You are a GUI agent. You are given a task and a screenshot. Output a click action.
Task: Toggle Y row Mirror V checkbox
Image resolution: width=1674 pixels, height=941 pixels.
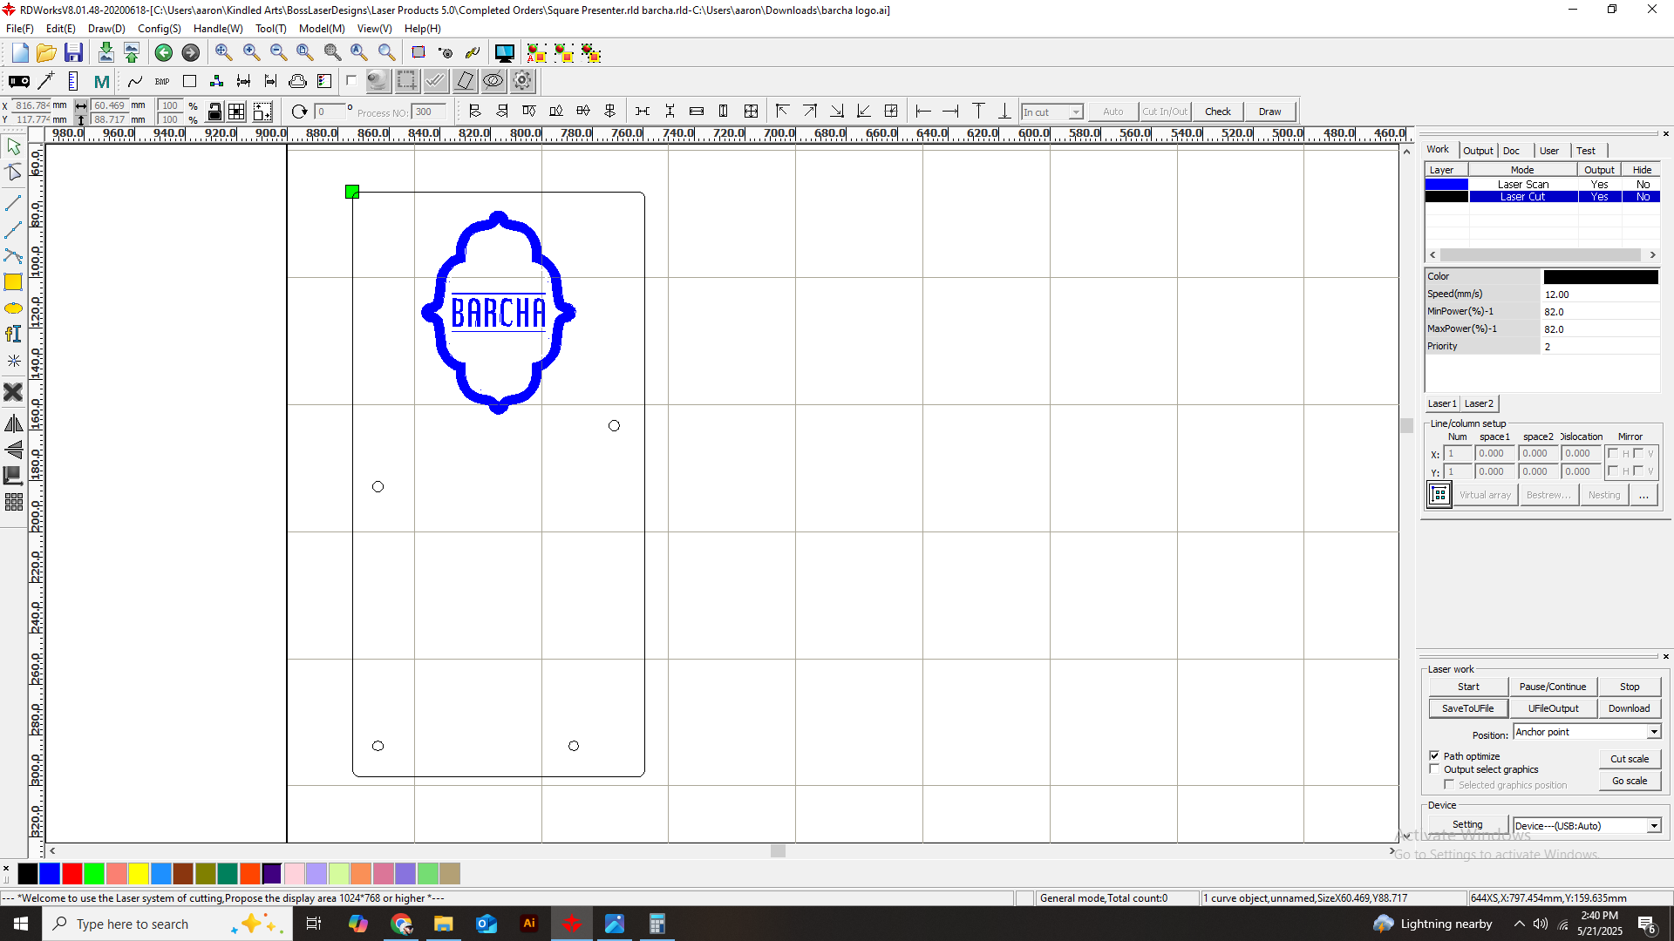coord(1638,471)
